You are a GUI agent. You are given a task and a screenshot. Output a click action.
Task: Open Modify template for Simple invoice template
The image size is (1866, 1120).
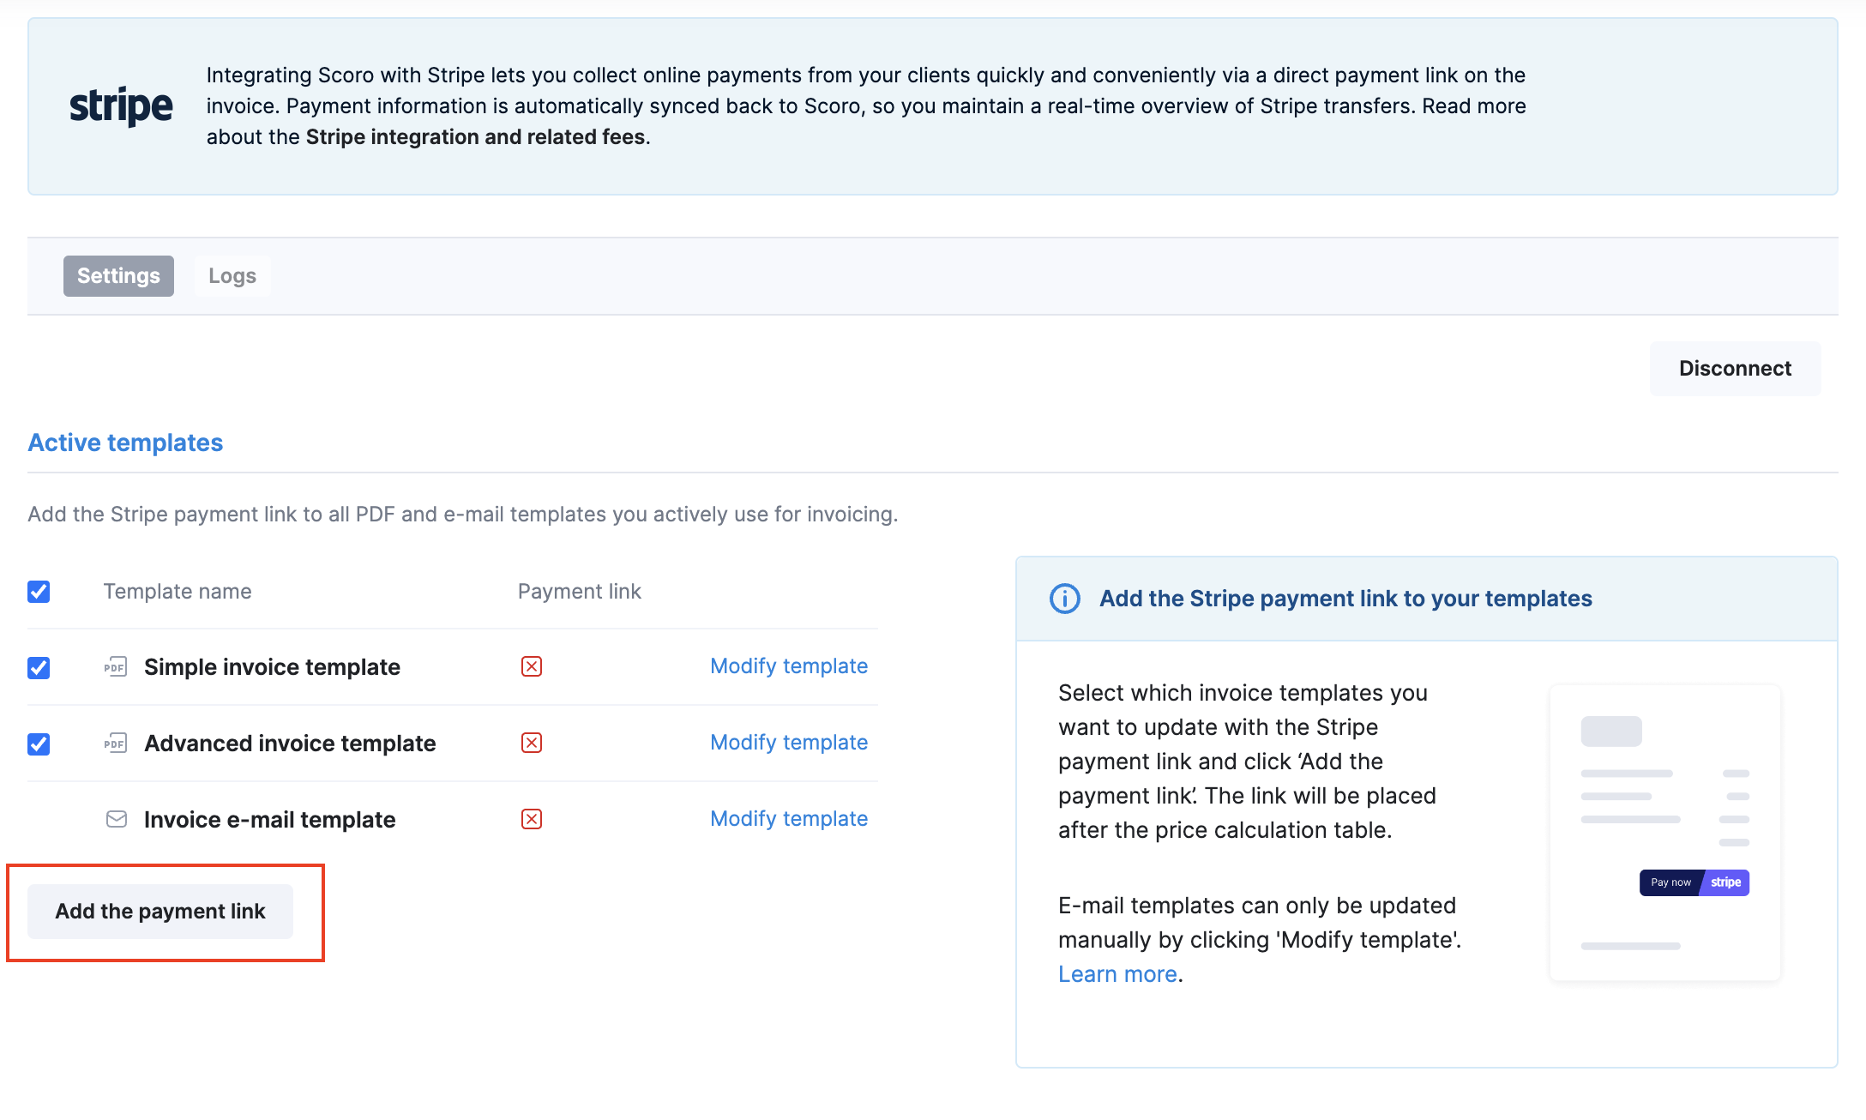coord(789,666)
